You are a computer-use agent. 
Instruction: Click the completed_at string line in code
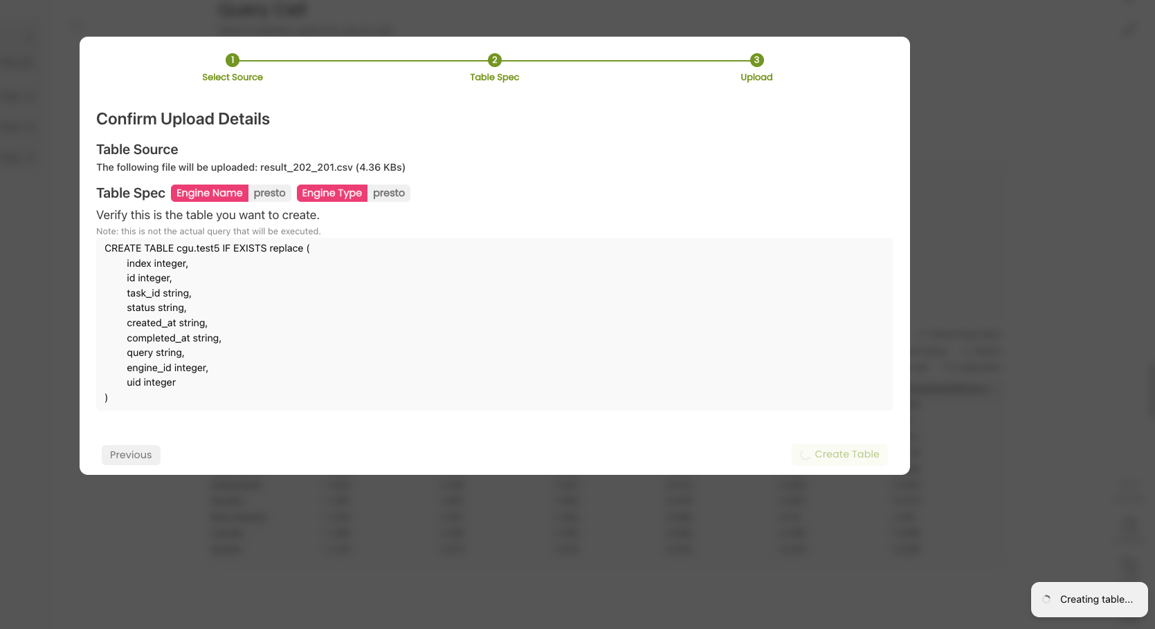[x=174, y=338]
